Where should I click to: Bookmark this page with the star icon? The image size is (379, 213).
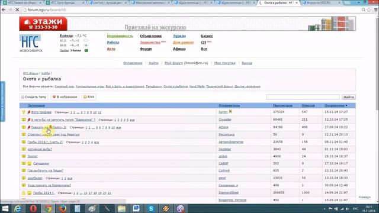point(369,9)
